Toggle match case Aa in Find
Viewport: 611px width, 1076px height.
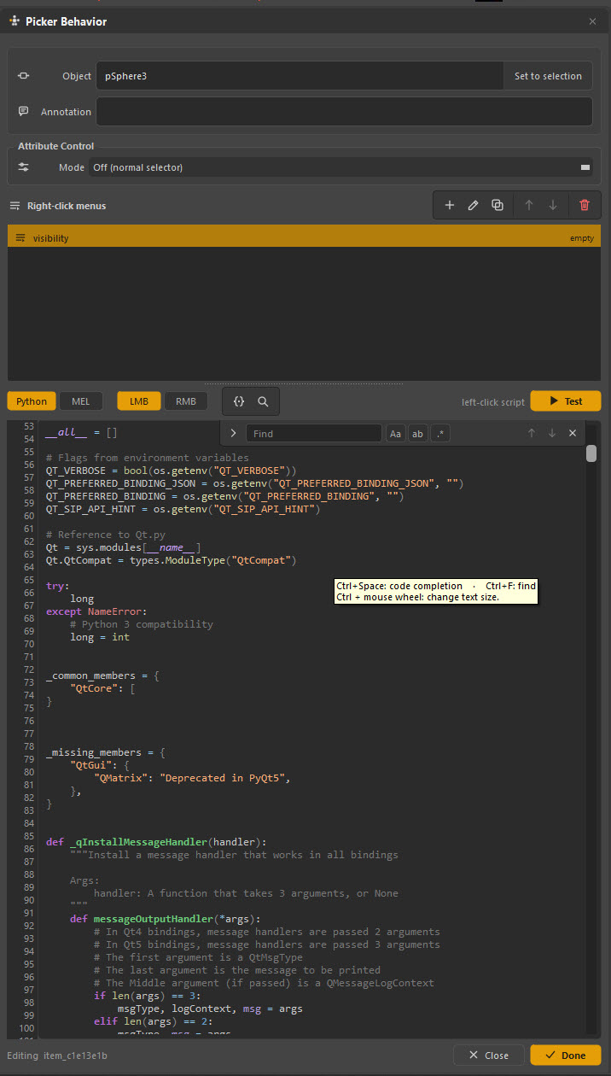click(x=396, y=434)
